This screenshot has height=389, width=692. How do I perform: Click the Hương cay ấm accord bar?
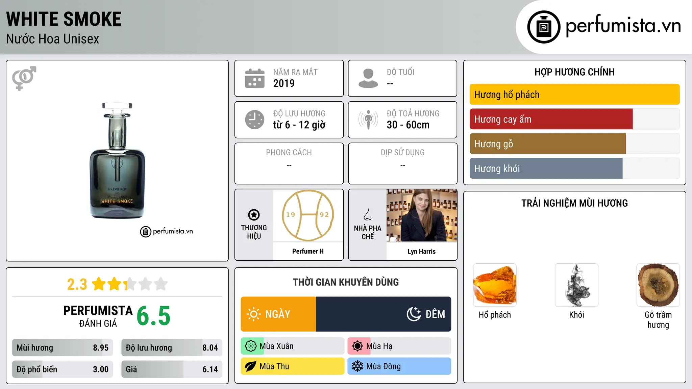tap(574, 119)
